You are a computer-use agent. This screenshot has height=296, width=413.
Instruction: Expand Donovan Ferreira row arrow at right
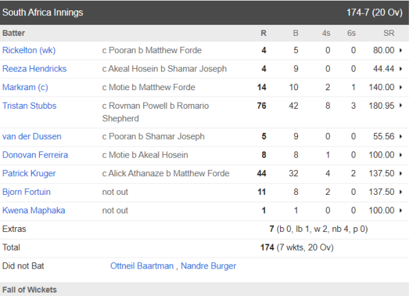pyautogui.click(x=401, y=155)
